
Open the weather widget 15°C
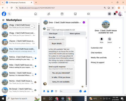click(93, 98)
